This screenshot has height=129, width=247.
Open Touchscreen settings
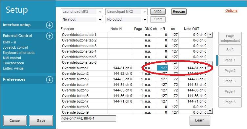click(x=13, y=63)
